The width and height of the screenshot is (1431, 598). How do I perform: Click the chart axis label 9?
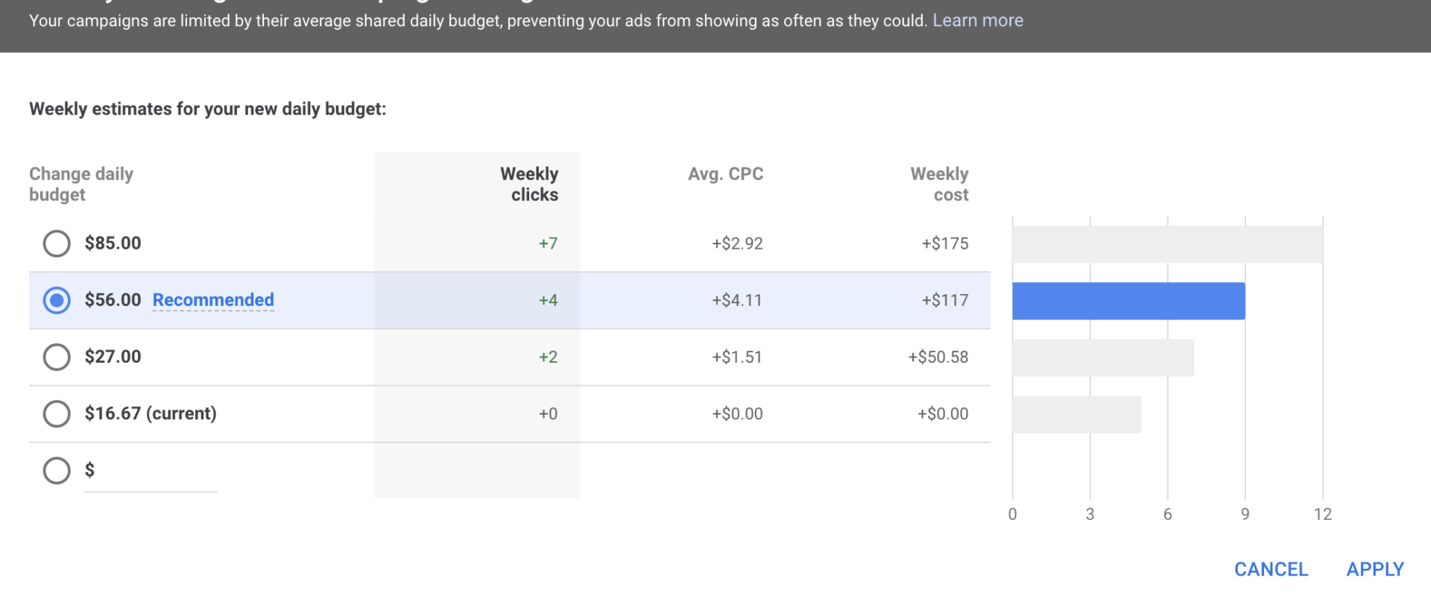tap(1245, 514)
